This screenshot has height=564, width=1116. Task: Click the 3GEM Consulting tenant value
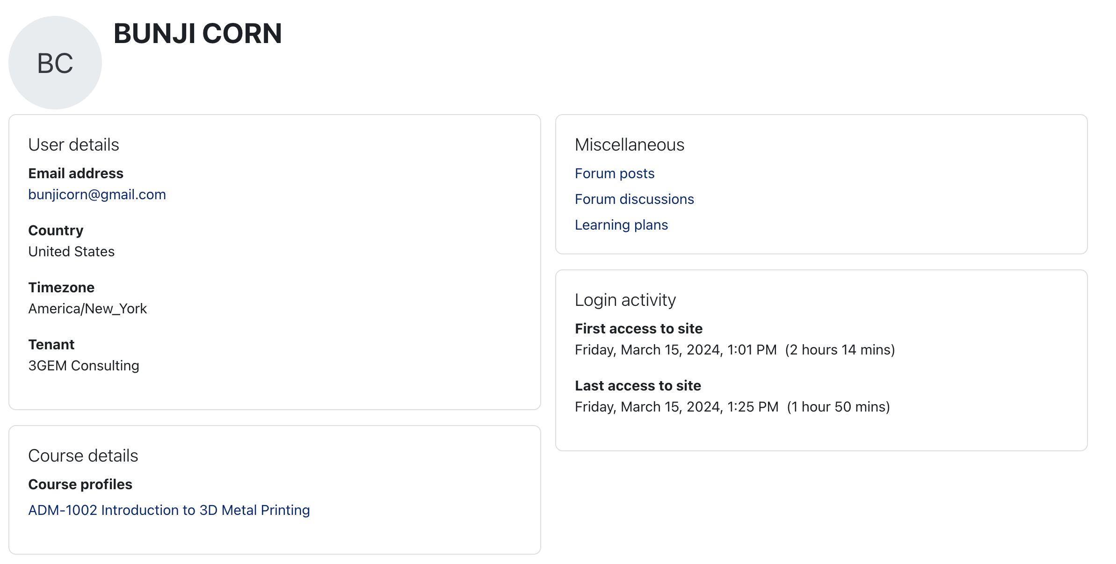pyautogui.click(x=84, y=366)
